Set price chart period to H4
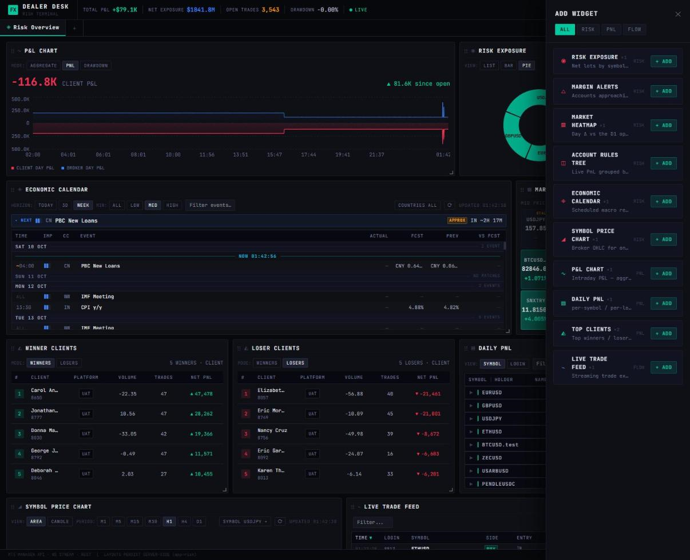The width and height of the screenshot is (690, 560). point(184,522)
